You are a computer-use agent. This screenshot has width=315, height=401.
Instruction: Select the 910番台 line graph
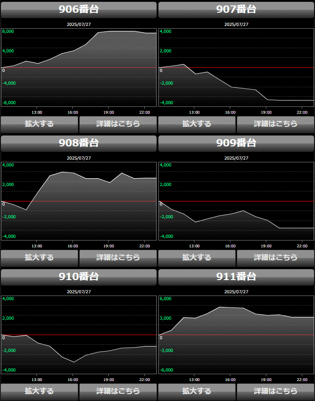point(79,335)
